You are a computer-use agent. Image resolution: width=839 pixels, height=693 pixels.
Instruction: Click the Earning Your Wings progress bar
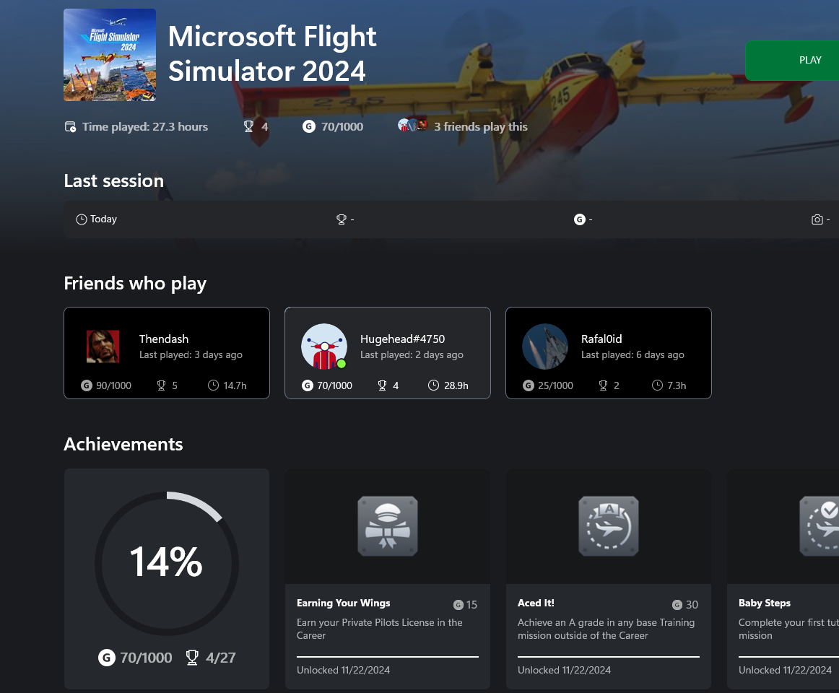tap(388, 657)
